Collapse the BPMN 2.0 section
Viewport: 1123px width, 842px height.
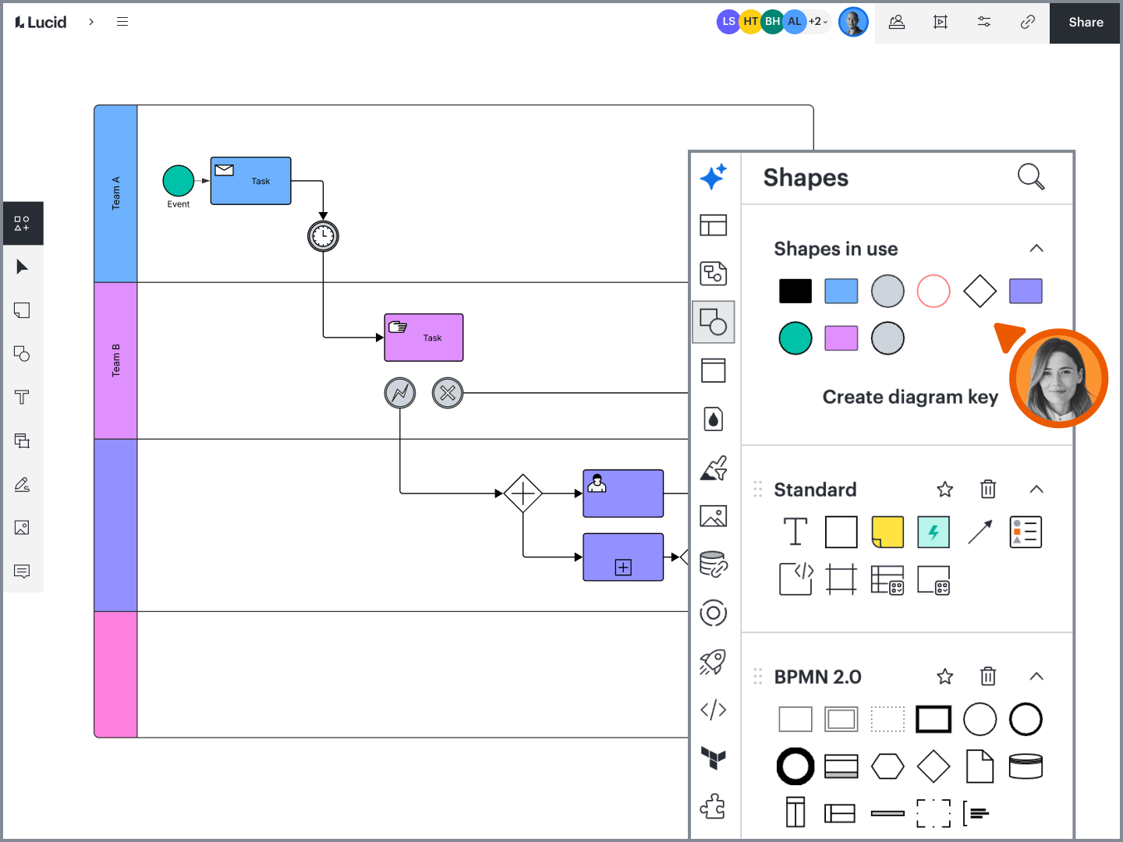tap(1036, 676)
